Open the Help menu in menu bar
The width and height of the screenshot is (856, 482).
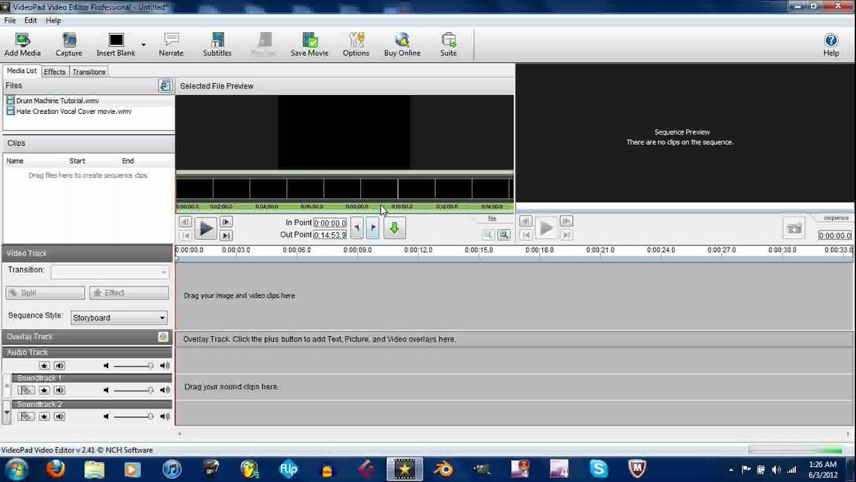pyautogui.click(x=53, y=21)
